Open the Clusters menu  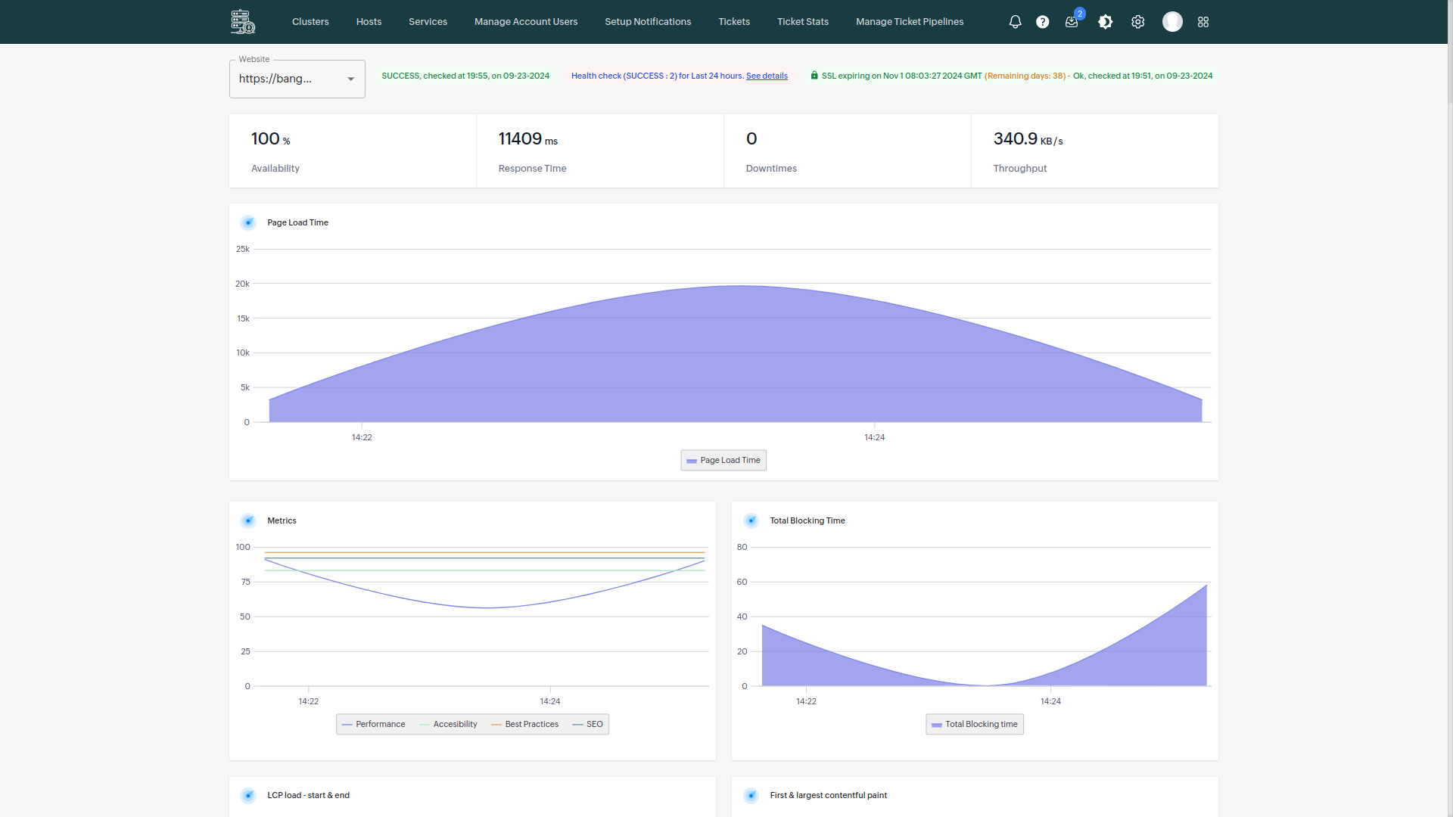(x=310, y=22)
